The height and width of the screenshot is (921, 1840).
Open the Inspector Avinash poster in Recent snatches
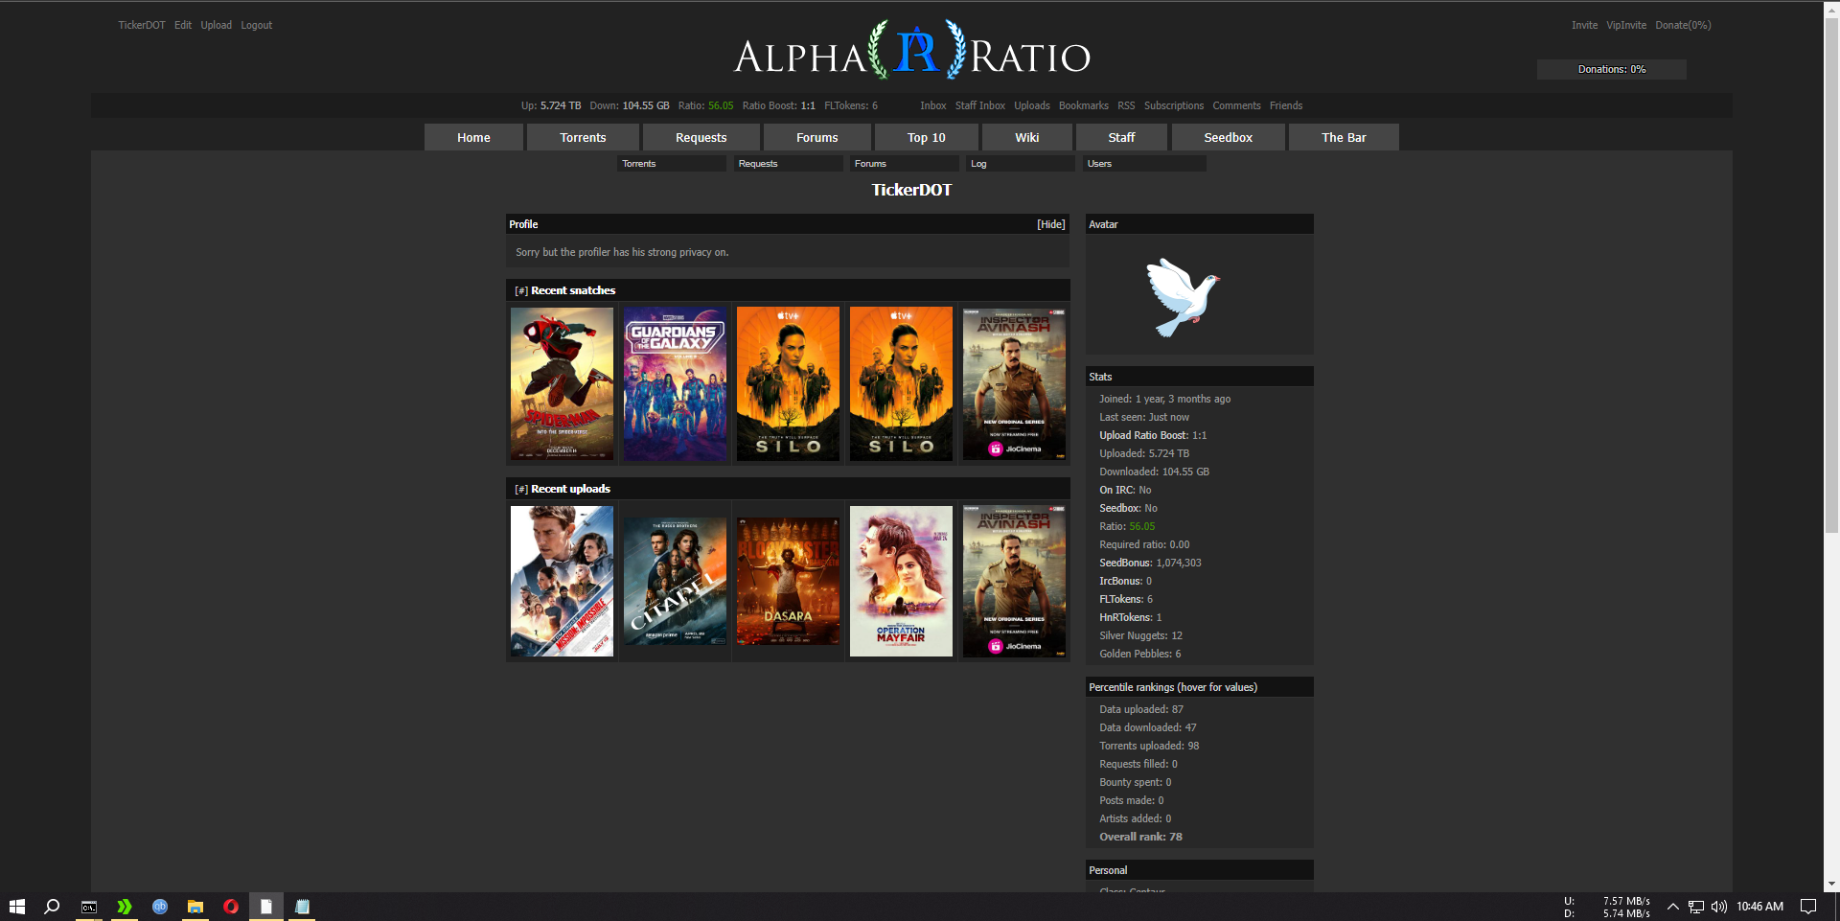point(1014,384)
